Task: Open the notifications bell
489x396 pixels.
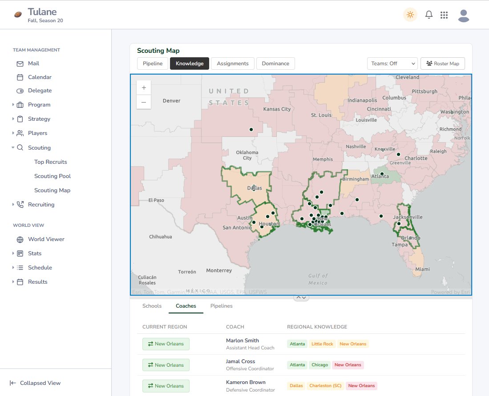Action: 429,15
